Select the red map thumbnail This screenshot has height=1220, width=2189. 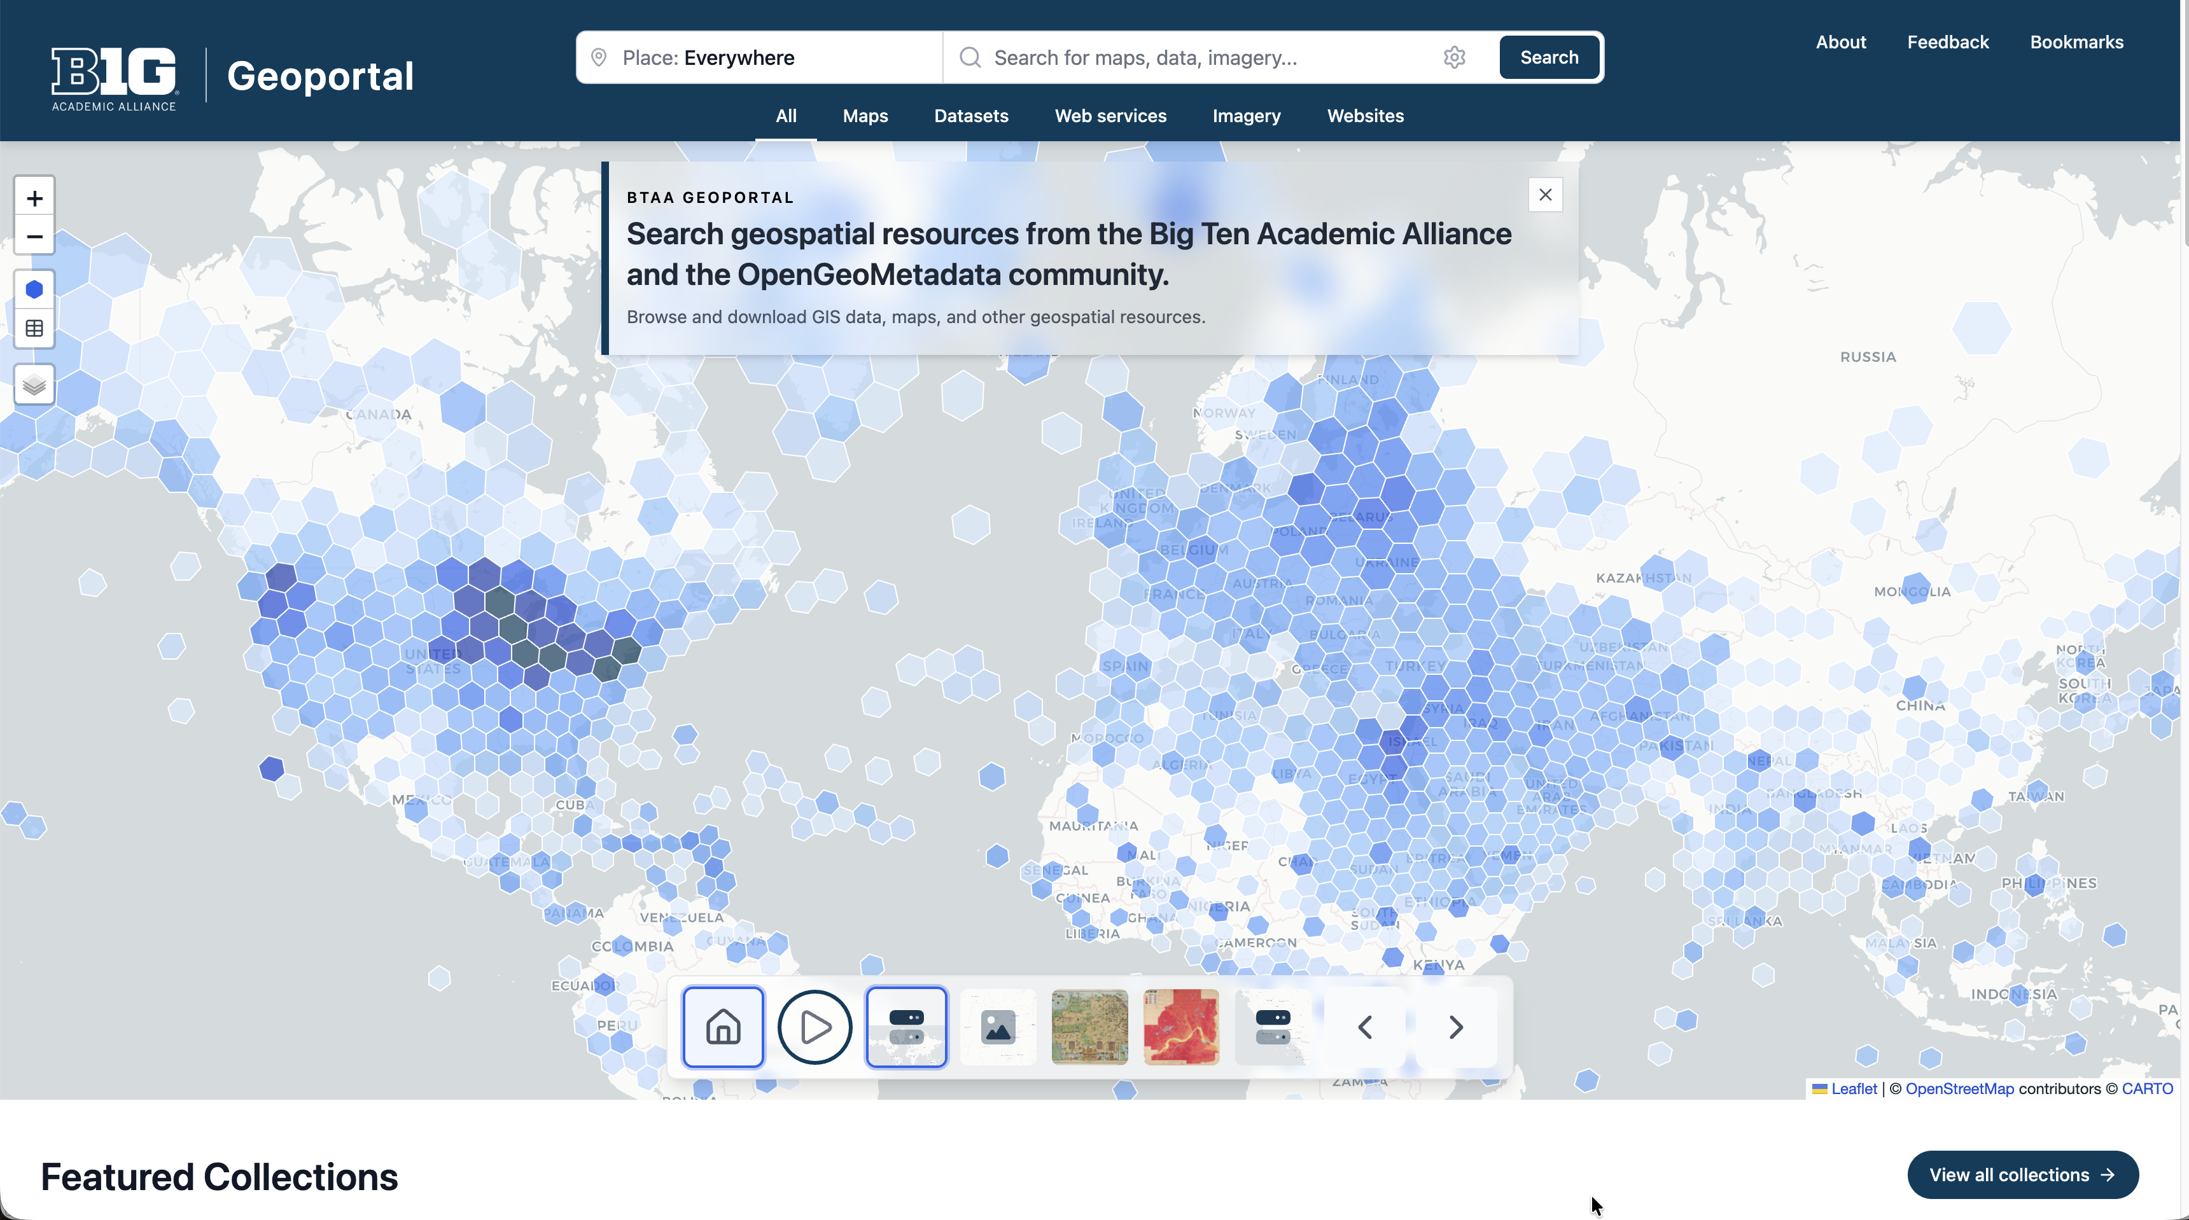pos(1180,1027)
